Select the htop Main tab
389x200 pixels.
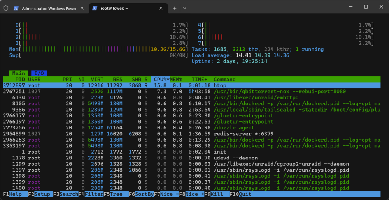coord(19,73)
